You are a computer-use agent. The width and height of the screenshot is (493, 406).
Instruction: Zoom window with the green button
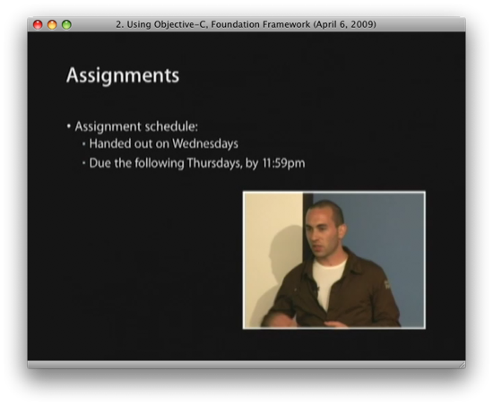click(x=66, y=24)
